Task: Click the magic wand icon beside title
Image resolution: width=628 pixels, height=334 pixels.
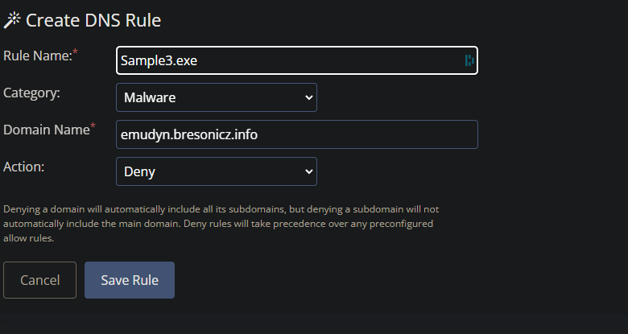Action: (x=12, y=20)
